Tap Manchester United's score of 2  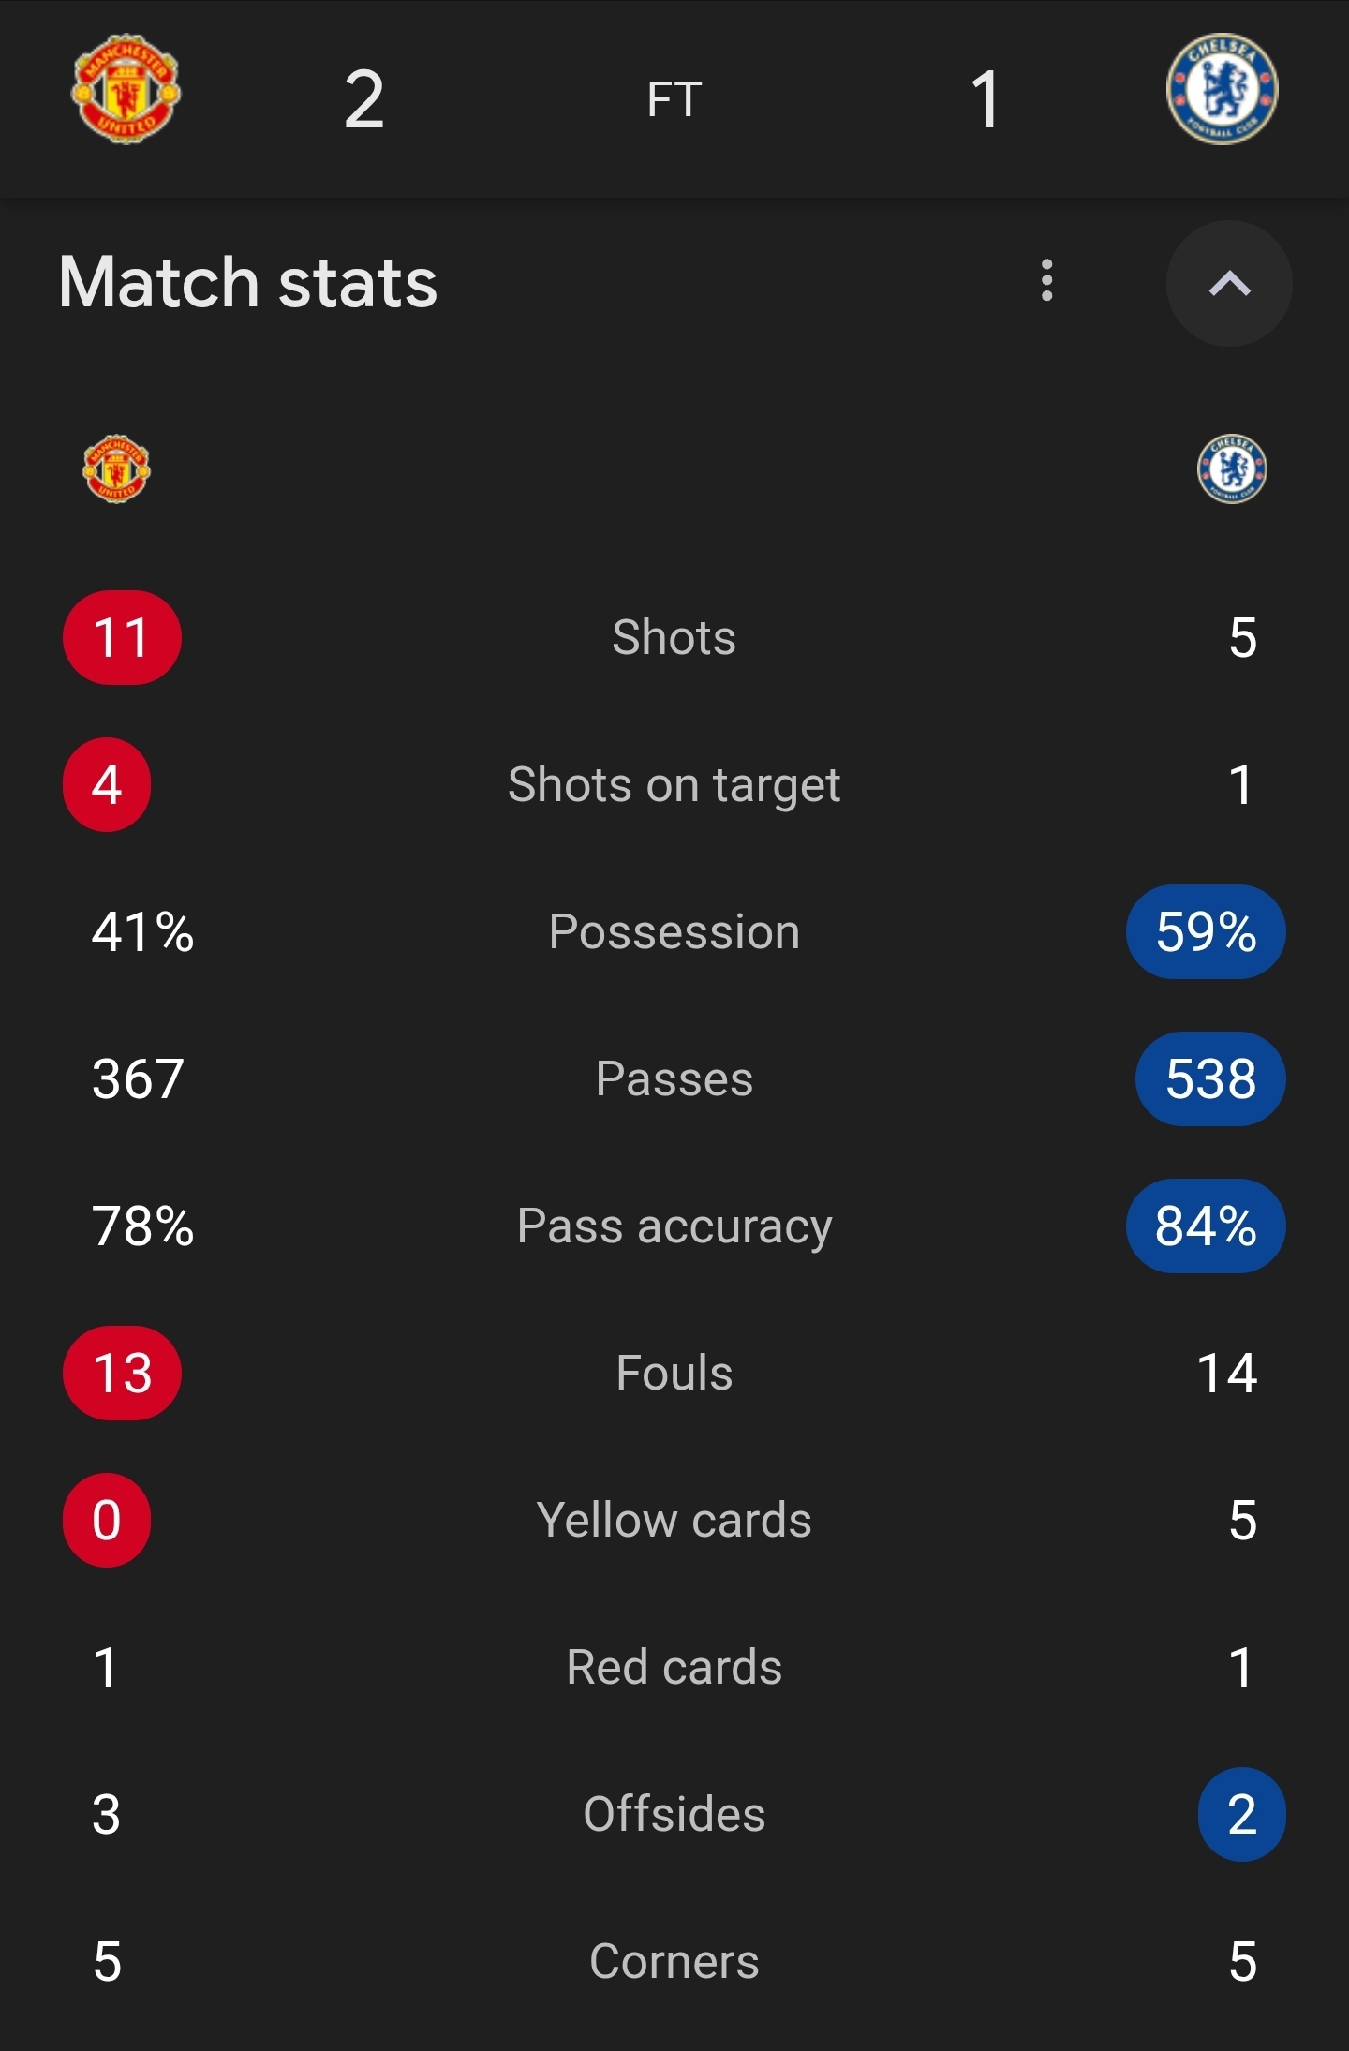pyautogui.click(x=364, y=99)
